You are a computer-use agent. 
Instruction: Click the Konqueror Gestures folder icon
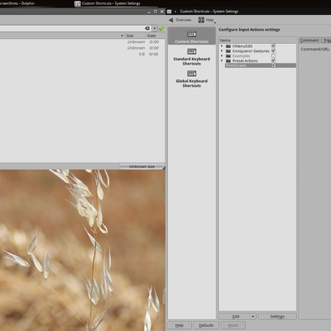[228, 51]
